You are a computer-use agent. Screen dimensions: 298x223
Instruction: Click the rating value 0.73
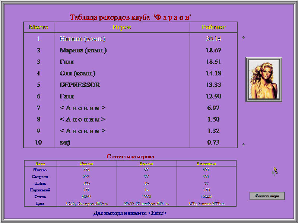point(213,142)
